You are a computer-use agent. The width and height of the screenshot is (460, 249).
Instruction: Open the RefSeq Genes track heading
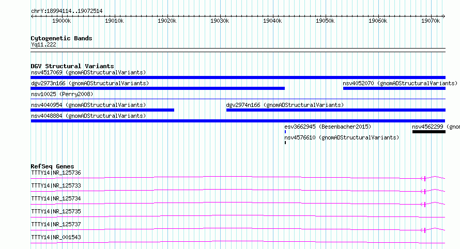[52, 166]
